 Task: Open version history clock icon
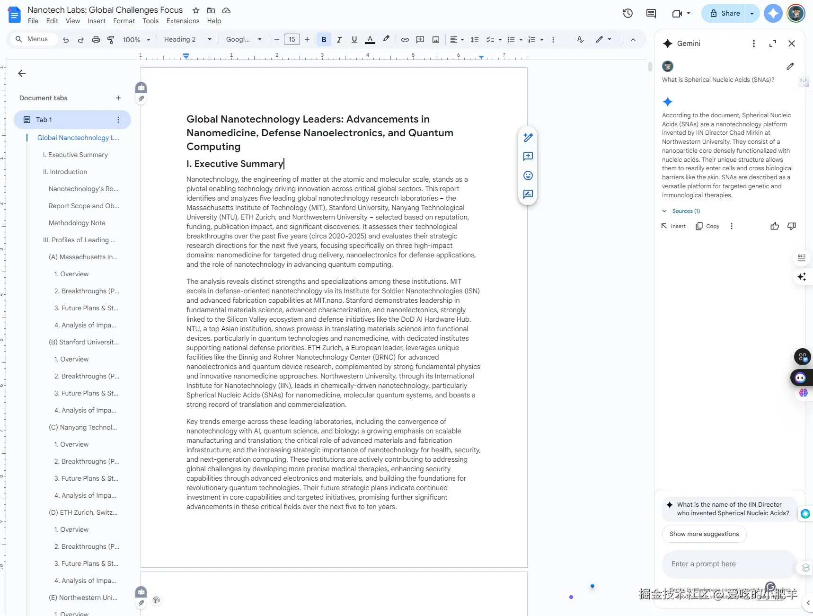[x=628, y=13]
